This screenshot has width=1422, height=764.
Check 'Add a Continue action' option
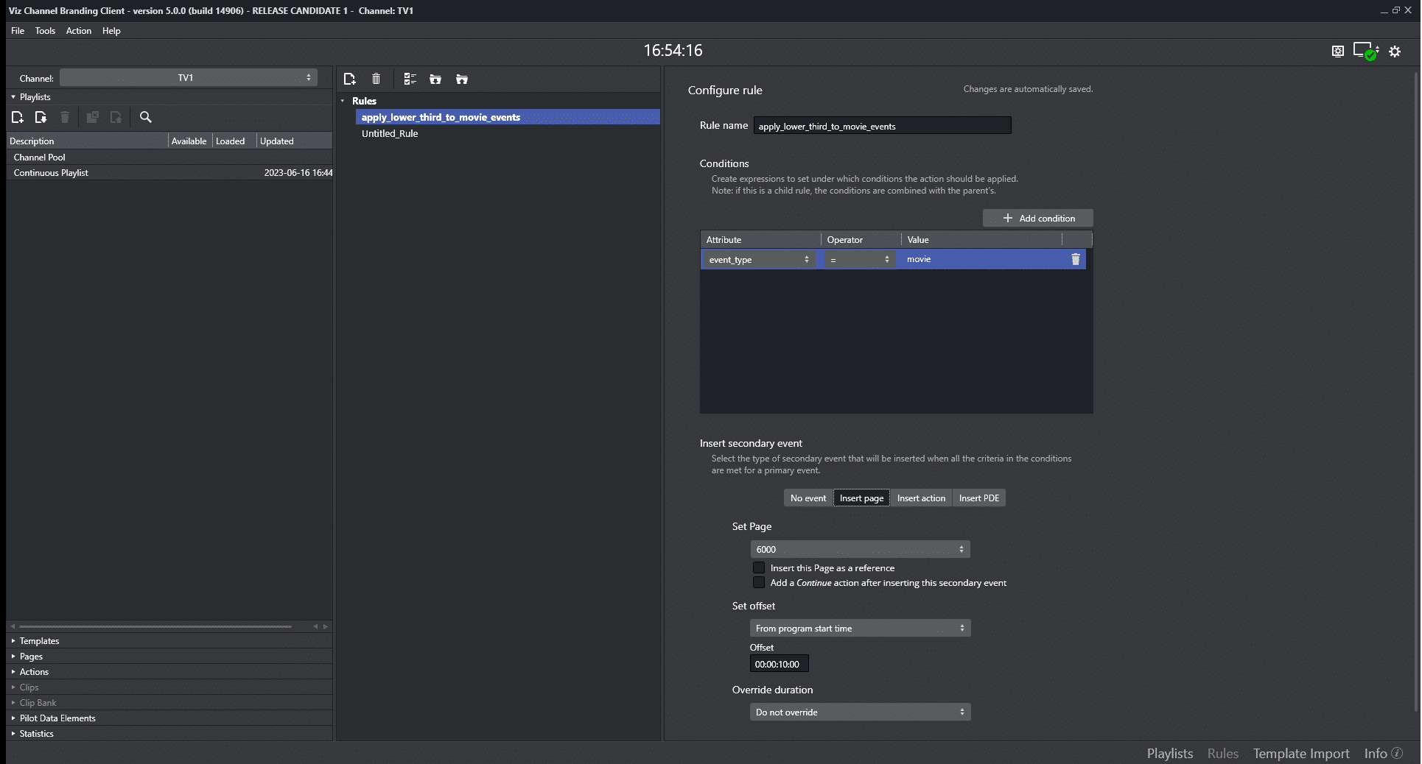click(x=759, y=582)
